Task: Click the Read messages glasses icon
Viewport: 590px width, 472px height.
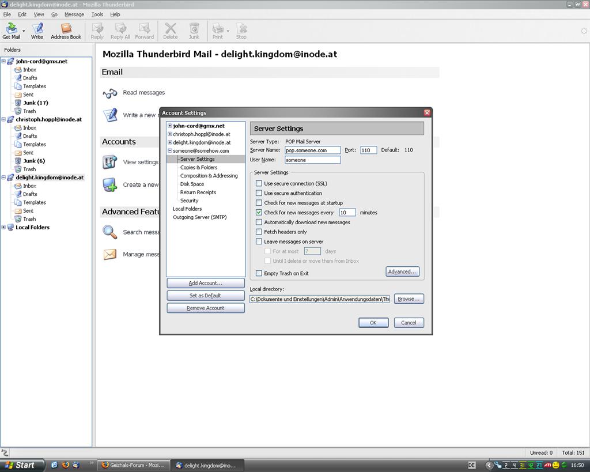Action: click(110, 93)
